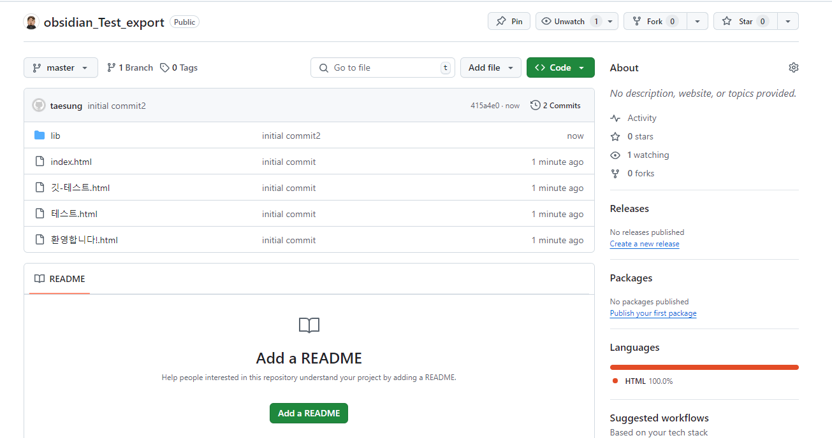The image size is (832, 438).
Task: Open the 깃-테스트.html row's commit message
Action: tap(289, 188)
